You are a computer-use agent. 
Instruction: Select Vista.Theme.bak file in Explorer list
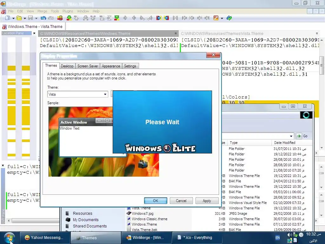point(144,230)
